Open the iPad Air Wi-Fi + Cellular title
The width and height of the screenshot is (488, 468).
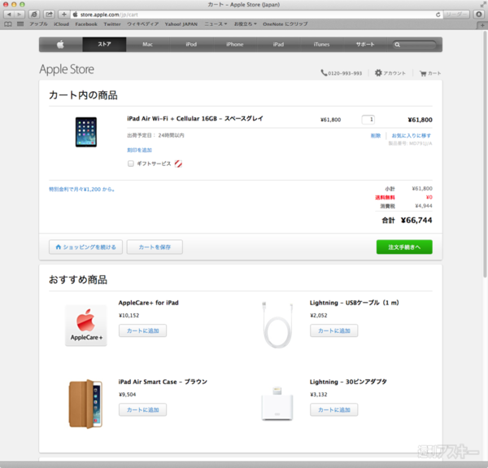point(195,119)
